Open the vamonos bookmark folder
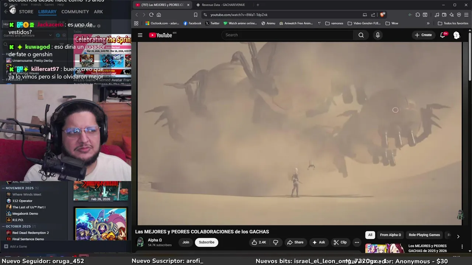 click(x=334, y=23)
